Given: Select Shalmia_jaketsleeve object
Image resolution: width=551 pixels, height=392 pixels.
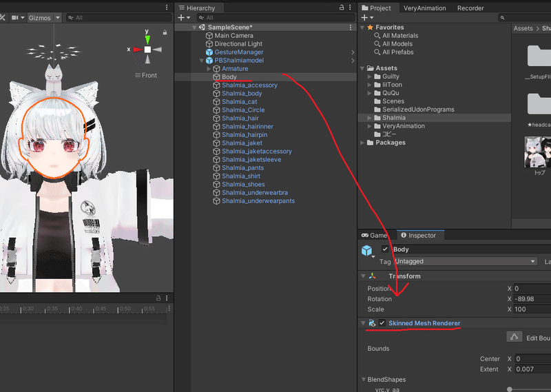Looking at the screenshot, I should coord(251,160).
